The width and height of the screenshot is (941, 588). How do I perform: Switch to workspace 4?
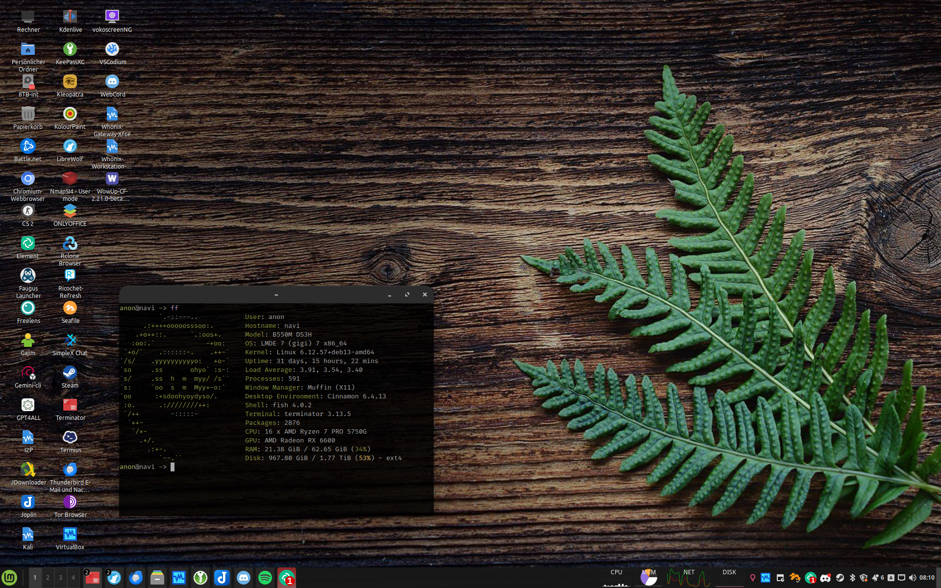pos(73,578)
